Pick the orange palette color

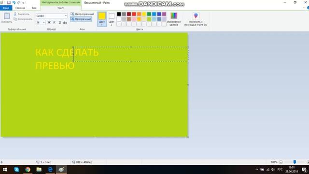[139, 14]
